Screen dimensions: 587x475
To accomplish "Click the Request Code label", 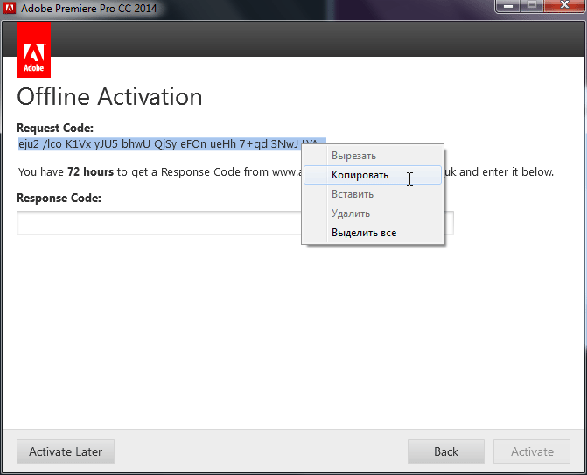I will point(55,128).
